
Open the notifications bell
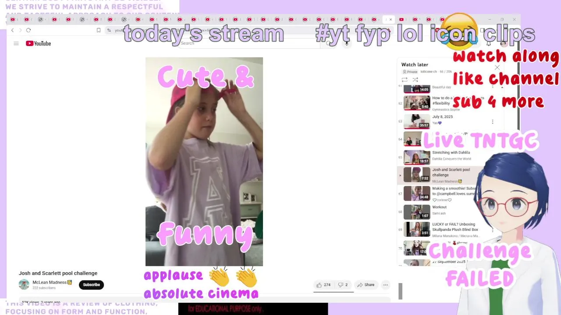click(489, 43)
